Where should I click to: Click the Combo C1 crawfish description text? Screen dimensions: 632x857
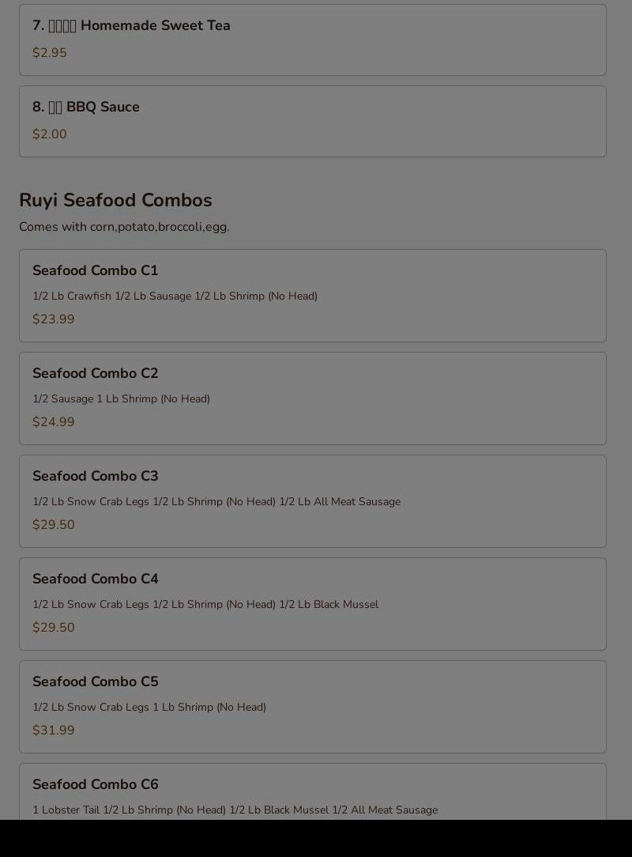tap(175, 296)
